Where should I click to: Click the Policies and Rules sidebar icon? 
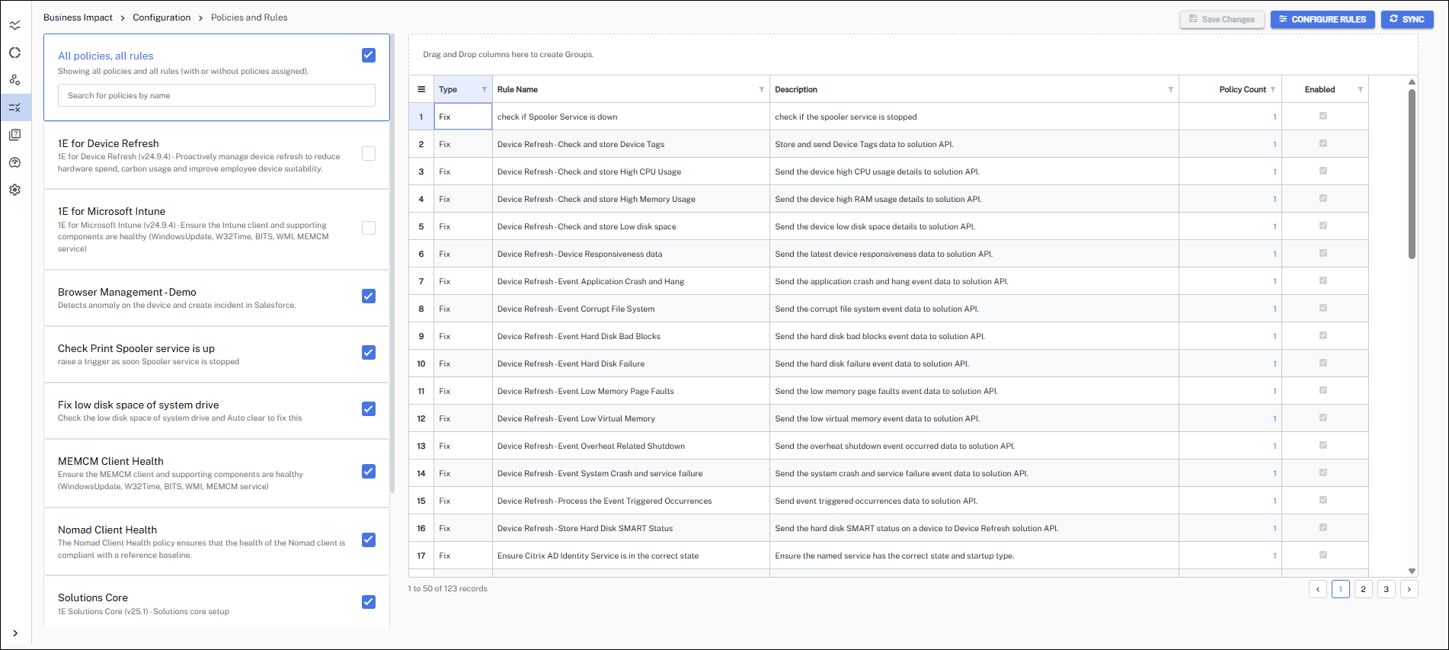14,107
